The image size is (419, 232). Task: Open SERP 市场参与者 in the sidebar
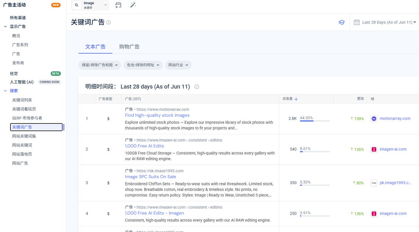point(27,118)
